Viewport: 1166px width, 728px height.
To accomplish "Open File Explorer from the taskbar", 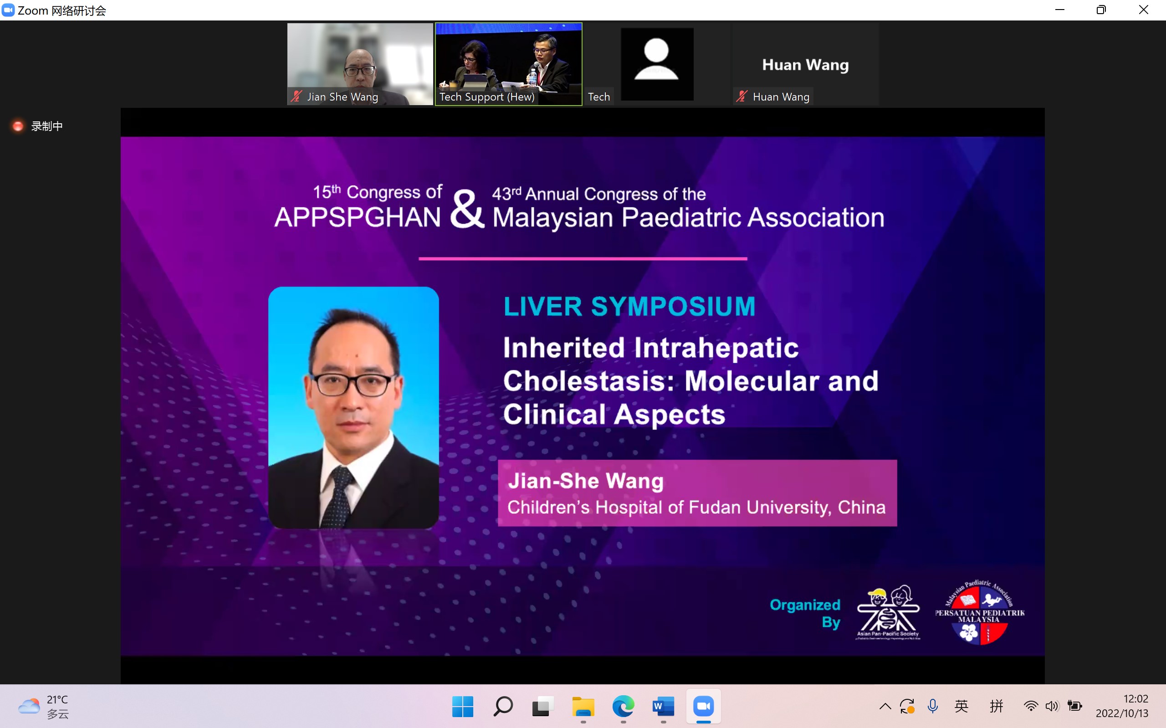I will point(583,706).
